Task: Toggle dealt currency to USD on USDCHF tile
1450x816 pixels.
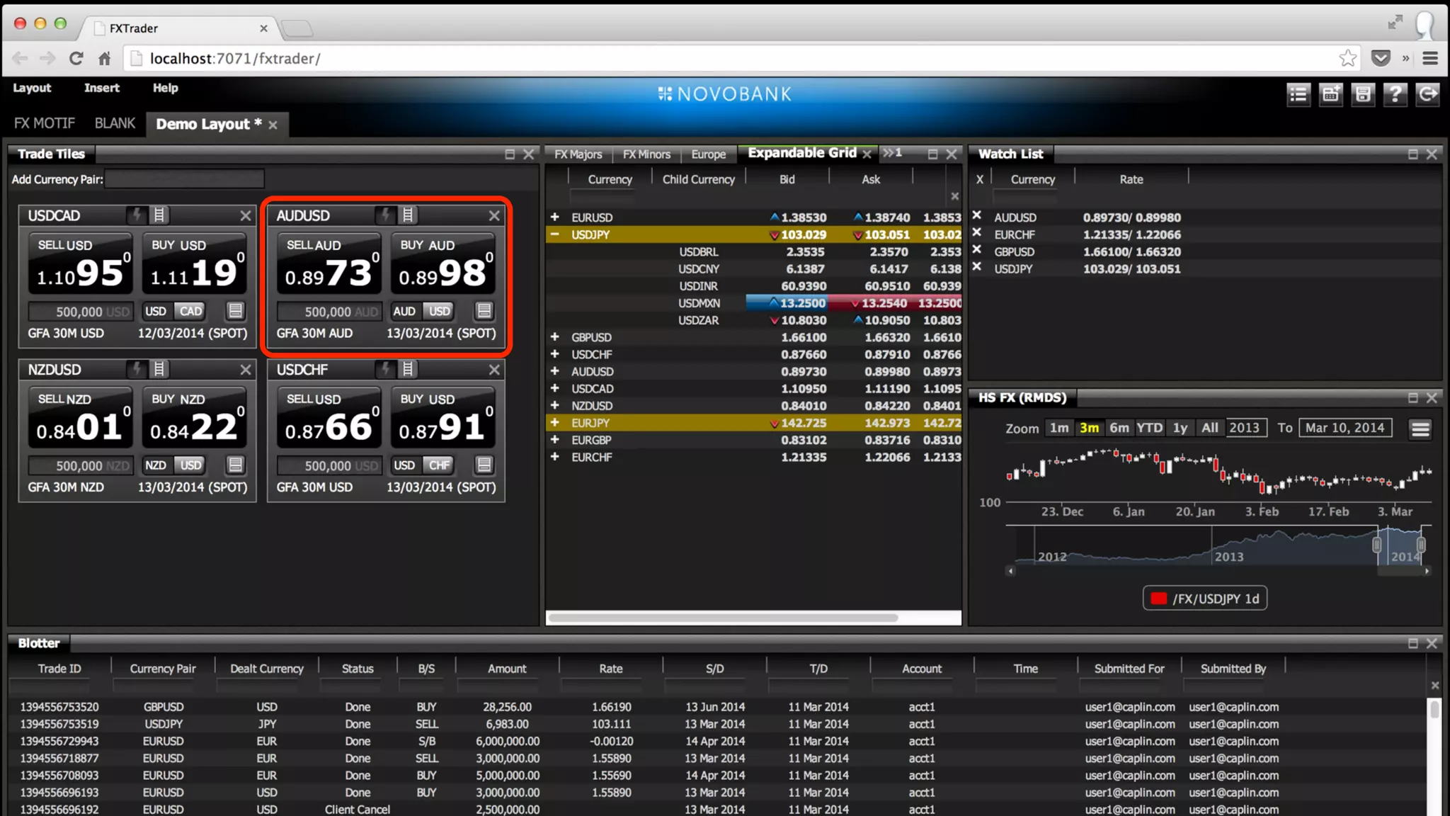Action: 404,465
